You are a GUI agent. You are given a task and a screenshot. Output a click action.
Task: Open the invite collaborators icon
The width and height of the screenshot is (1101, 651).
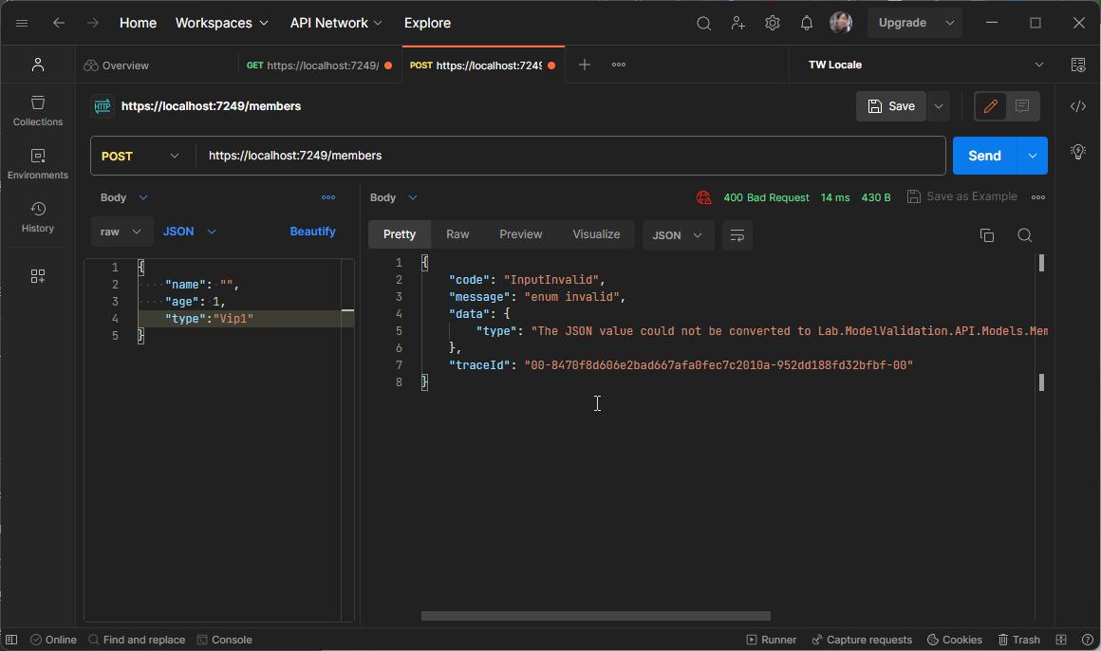(x=738, y=23)
